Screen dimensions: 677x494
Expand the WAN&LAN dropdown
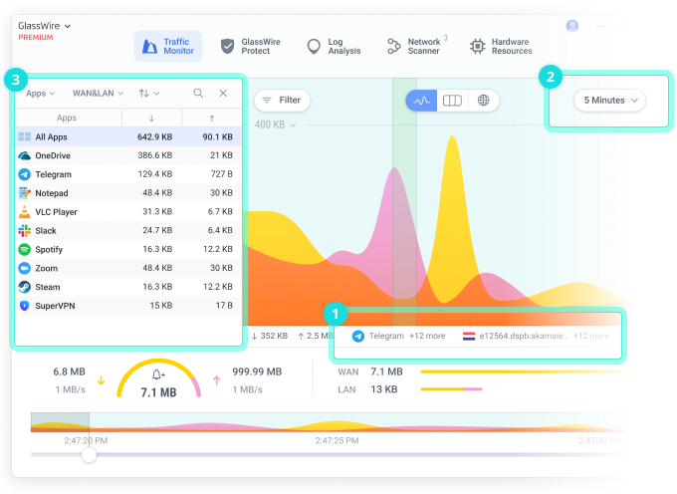click(98, 94)
